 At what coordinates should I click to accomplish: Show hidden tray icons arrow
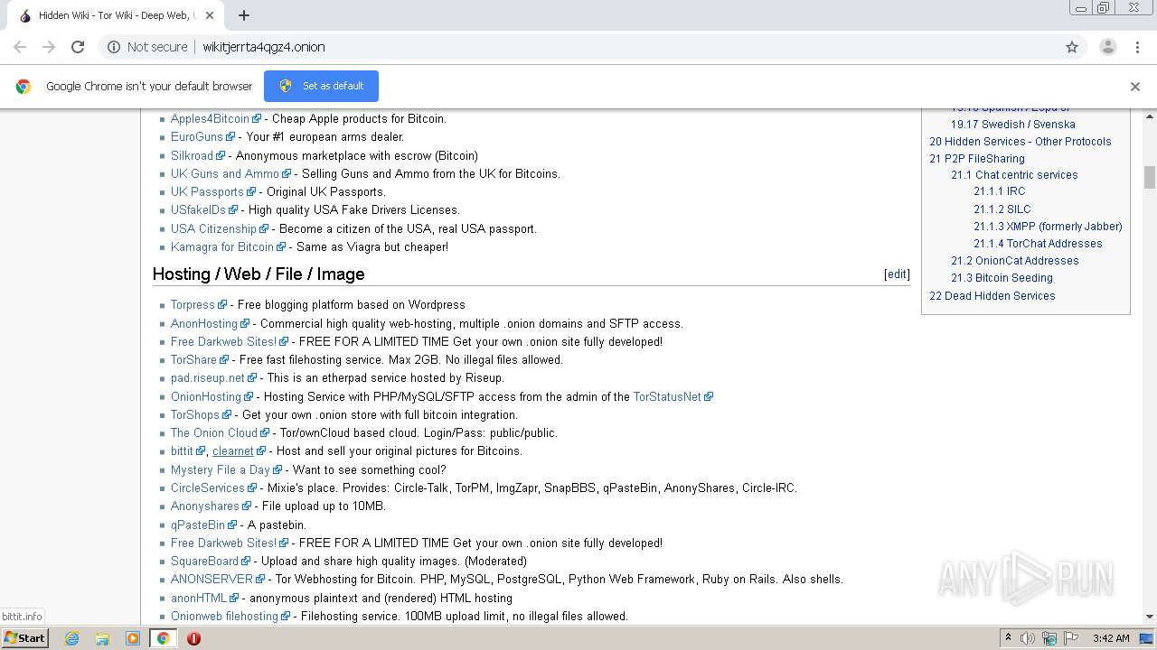click(x=1008, y=638)
